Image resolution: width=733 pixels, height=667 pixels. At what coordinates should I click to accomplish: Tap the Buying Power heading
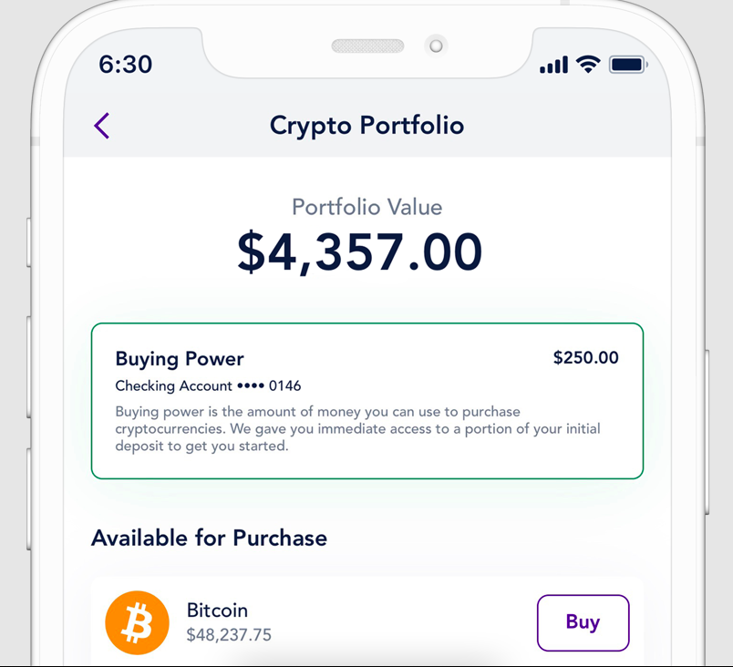180,359
